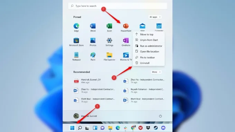
Task: Open Reyadh Rahaman - Independent C... document
Action: click(143, 91)
